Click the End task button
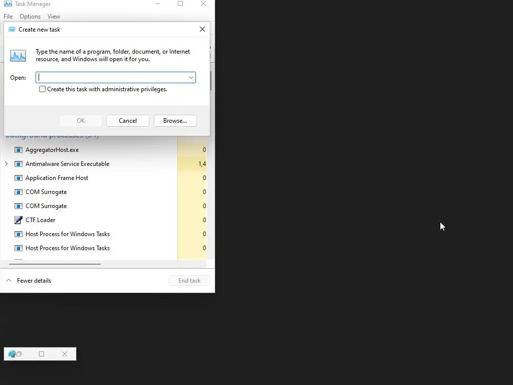Image resolution: width=513 pixels, height=385 pixels. point(189,281)
